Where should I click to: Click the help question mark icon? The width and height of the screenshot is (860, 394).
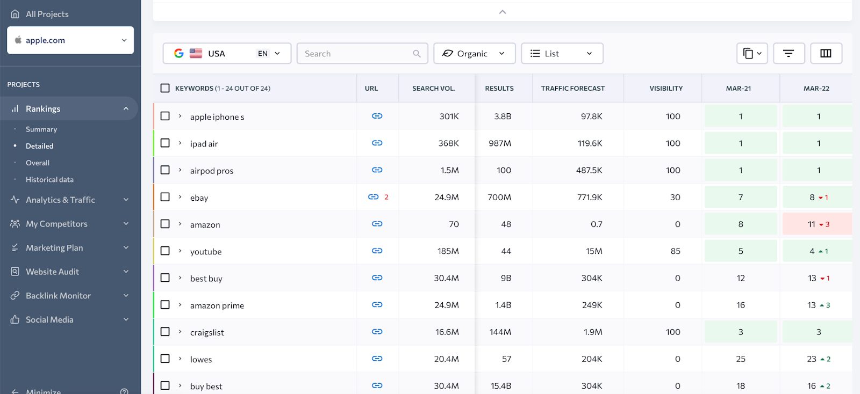click(124, 391)
